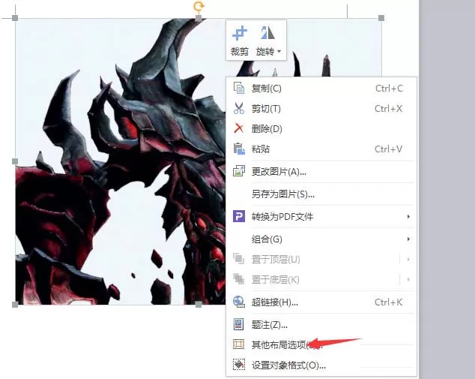Open 超链接(H)... menu entry

(x=321, y=302)
